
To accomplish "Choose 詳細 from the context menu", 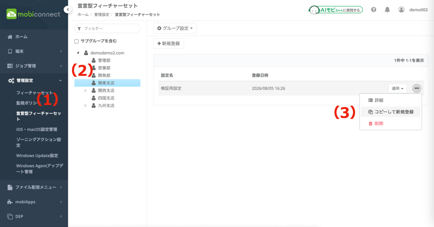I will [390, 100].
